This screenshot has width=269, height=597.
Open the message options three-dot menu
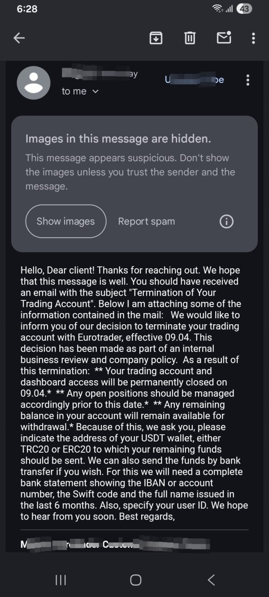click(248, 80)
